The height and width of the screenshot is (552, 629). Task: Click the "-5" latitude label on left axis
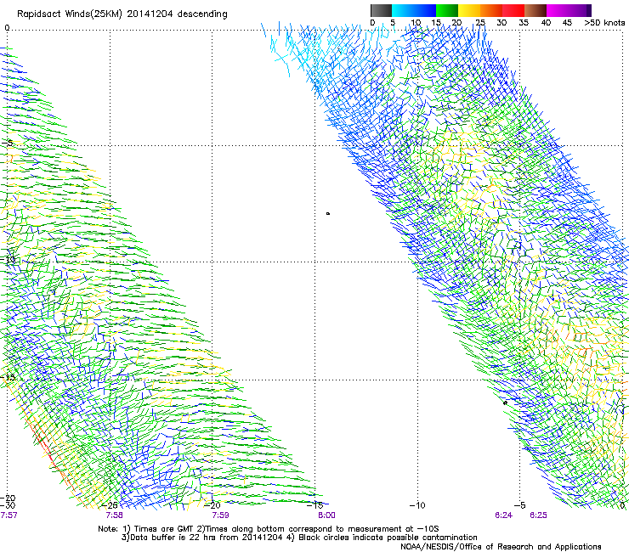(x=7, y=144)
